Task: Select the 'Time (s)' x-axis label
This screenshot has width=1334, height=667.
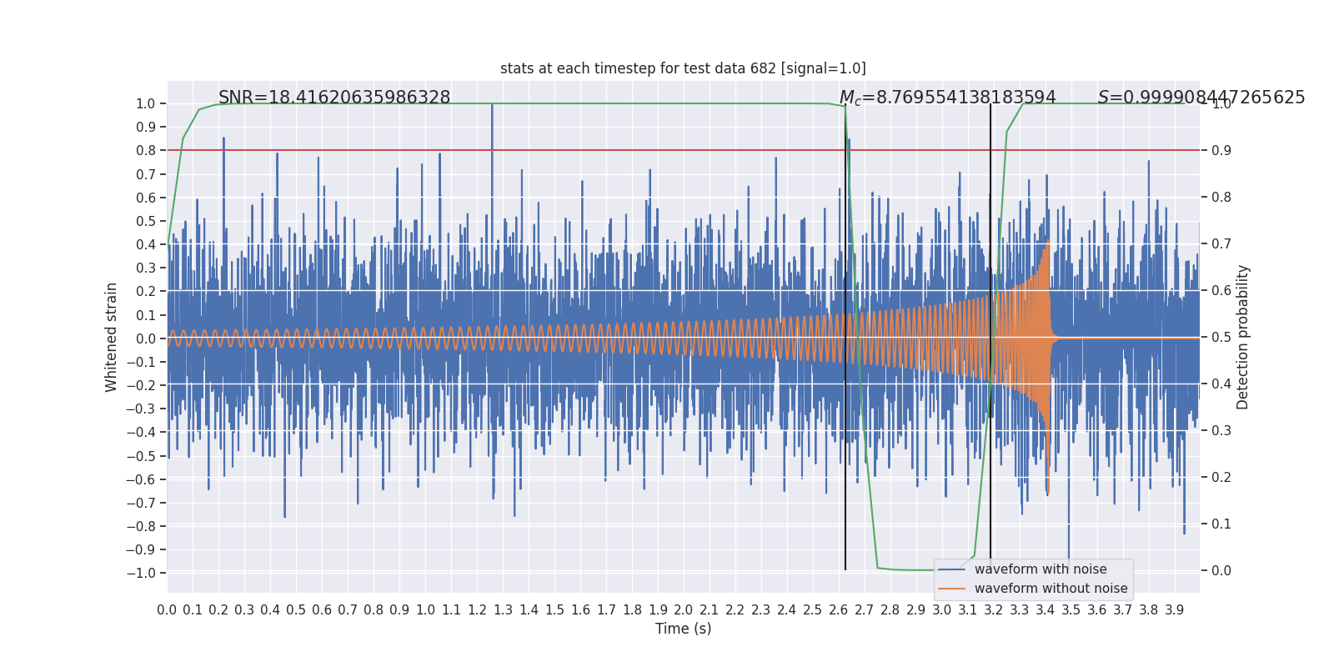Action: [x=683, y=629]
